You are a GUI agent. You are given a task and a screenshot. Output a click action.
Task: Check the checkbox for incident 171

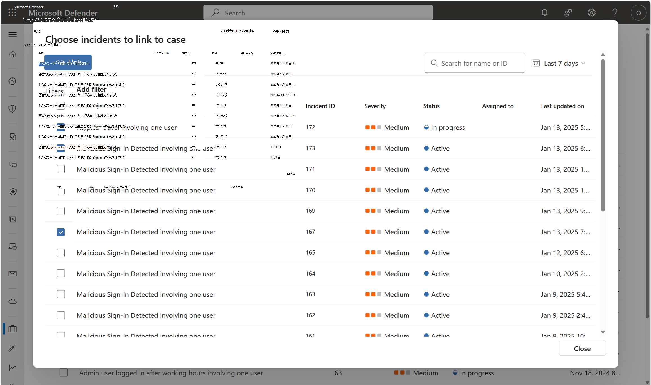(x=61, y=169)
